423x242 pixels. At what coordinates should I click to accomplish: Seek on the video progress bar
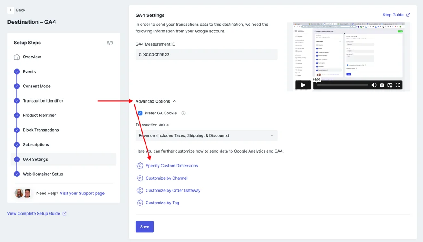[343, 85]
